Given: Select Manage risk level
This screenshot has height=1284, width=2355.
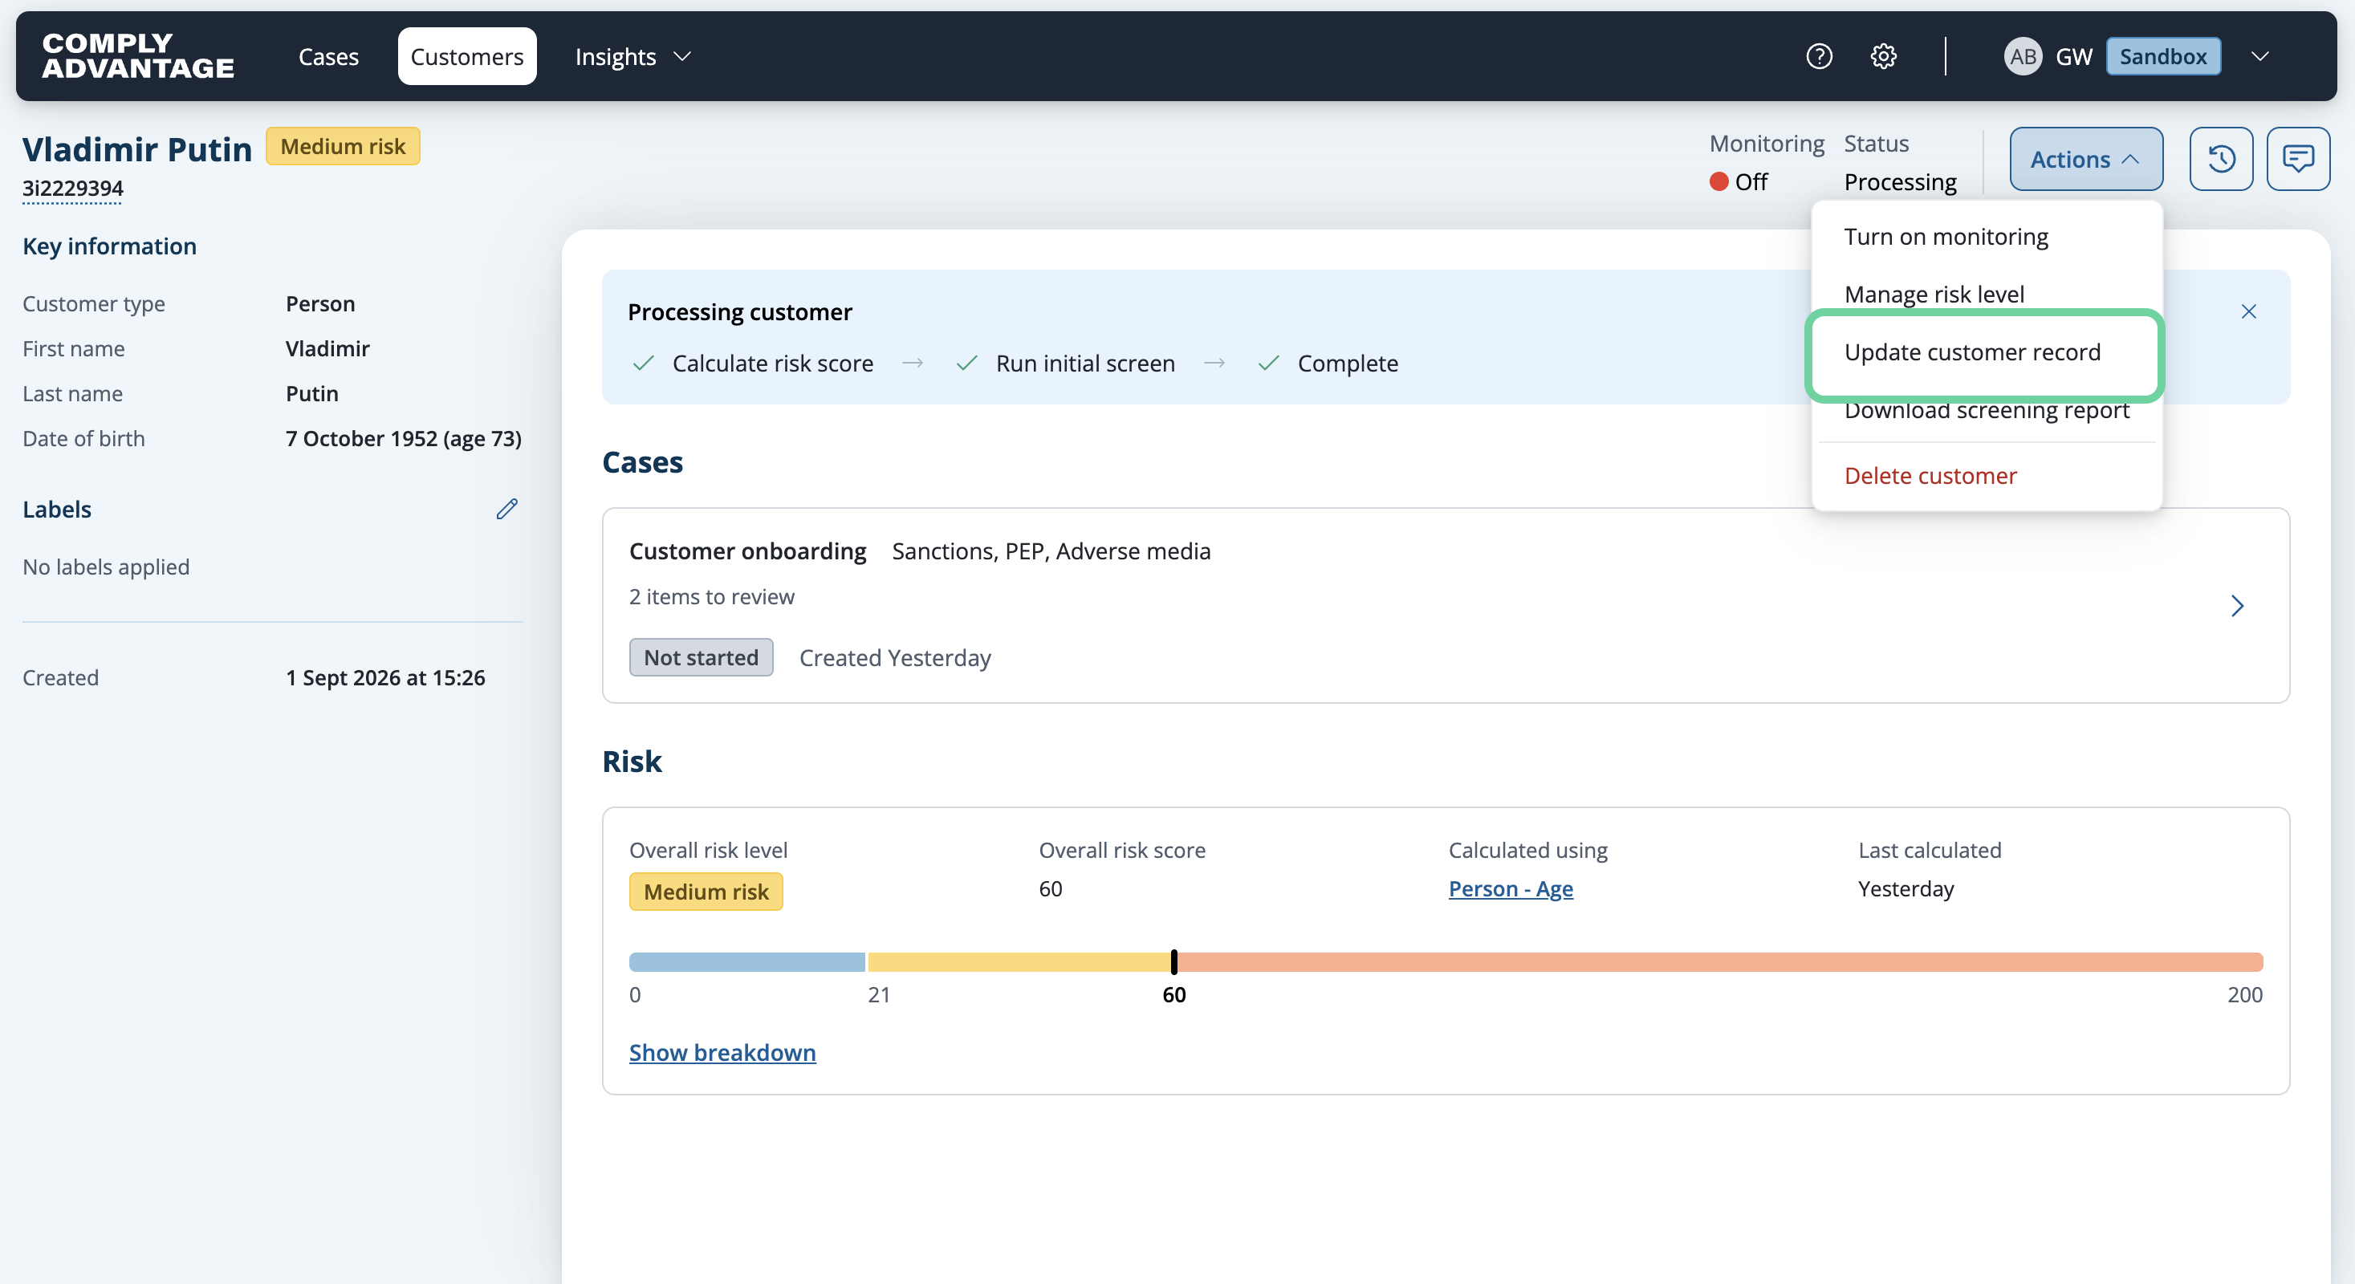Looking at the screenshot, I should 1934,295.
